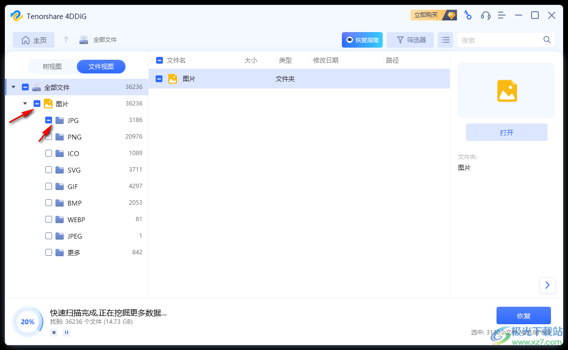The width and height of the screenshot is (568, 350).
Task: Click the Tenorshare 4DDiG logo icon
Action: coord(17,16)
